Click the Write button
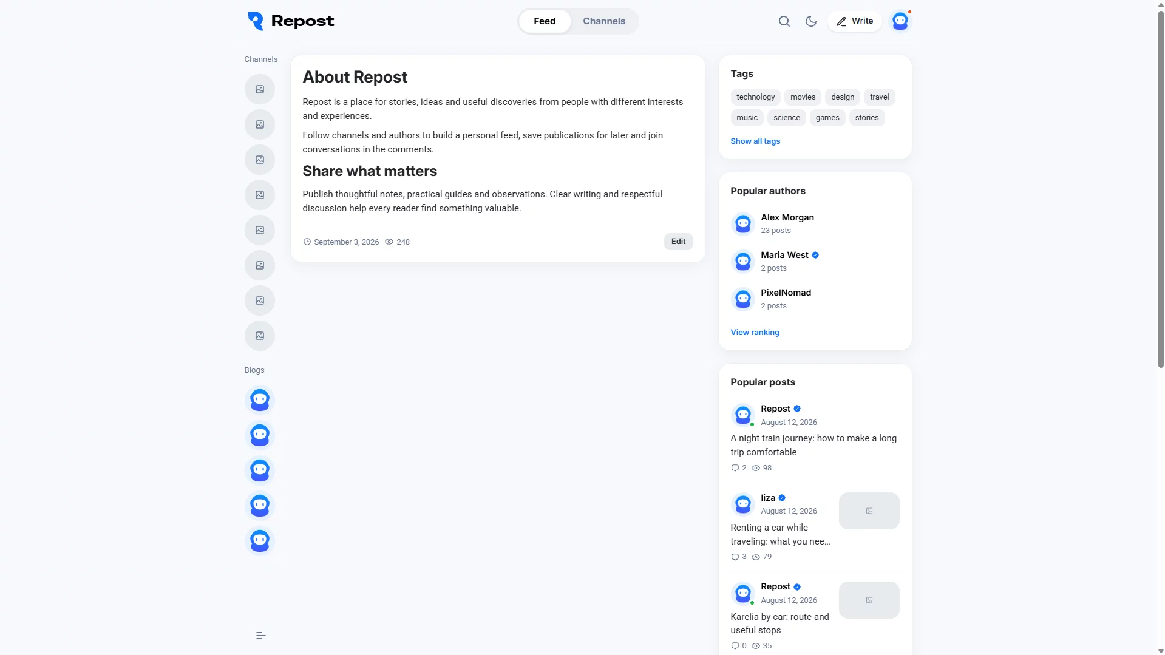Screen dimensions: 1165x655 pos(854,21)
